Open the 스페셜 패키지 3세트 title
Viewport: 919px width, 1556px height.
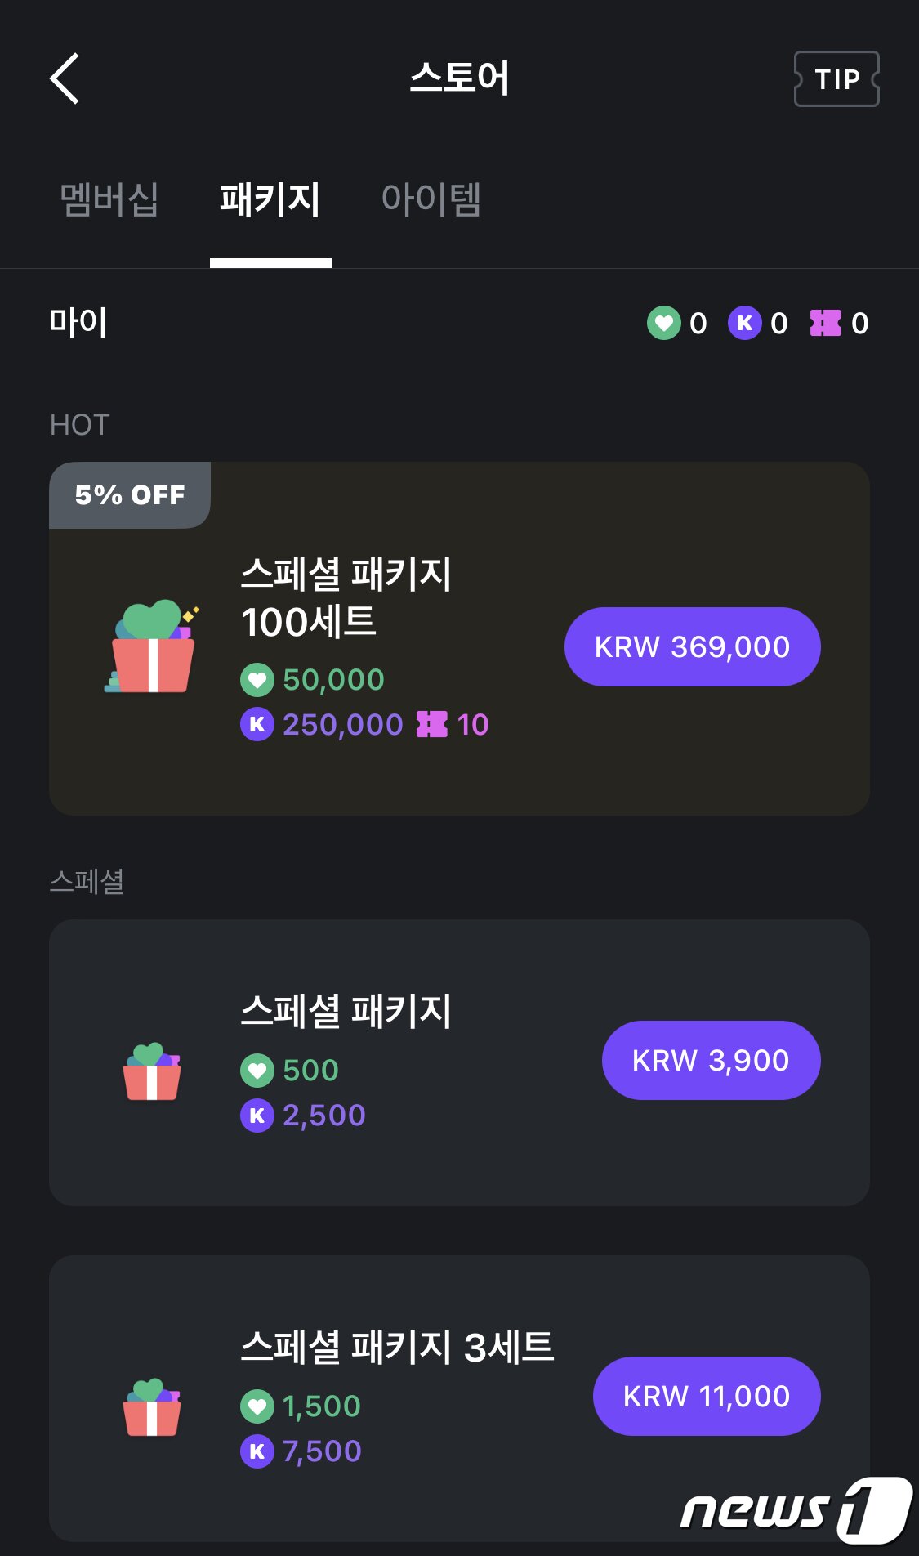point(397,1346)
